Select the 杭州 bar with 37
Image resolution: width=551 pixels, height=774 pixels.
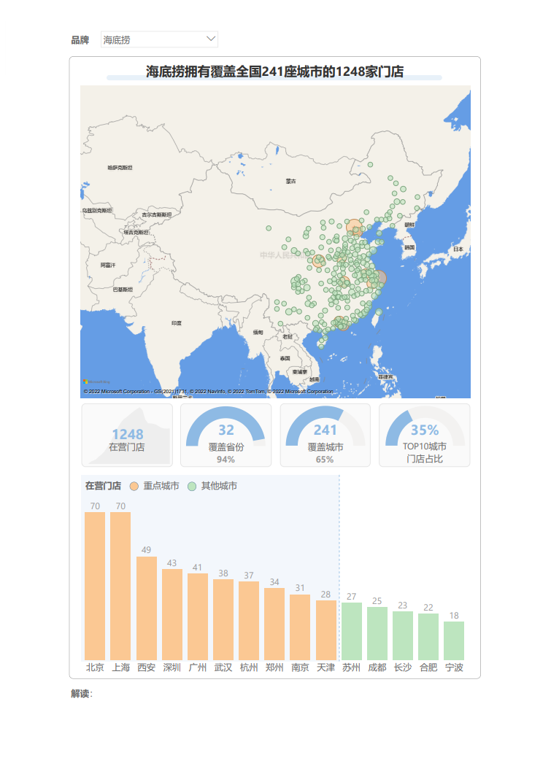pos(249,621)
